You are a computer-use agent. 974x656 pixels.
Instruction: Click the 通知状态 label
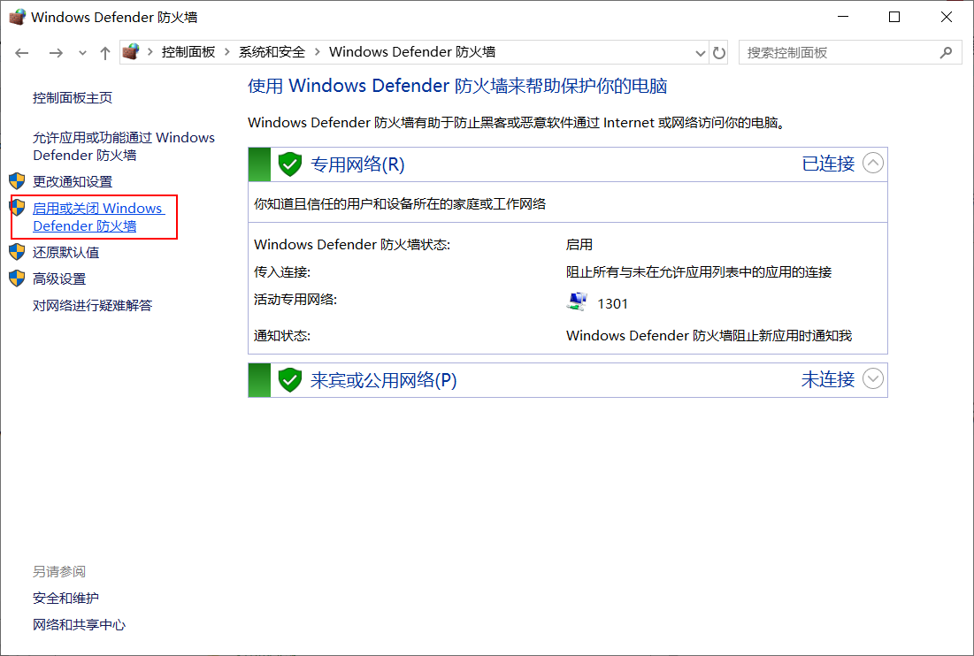[x=282, y=336]
